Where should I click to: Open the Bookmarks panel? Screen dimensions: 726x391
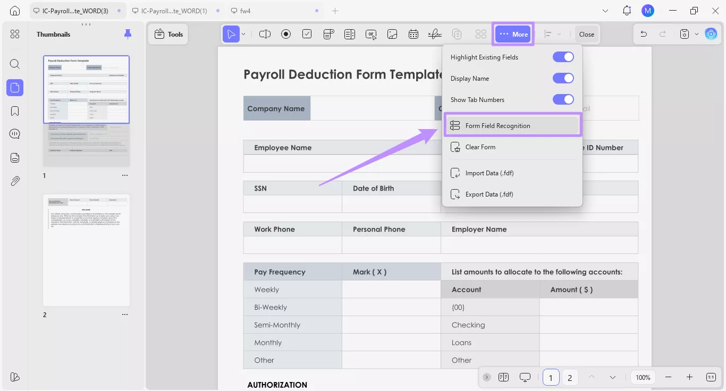click(x=14, y=110)
